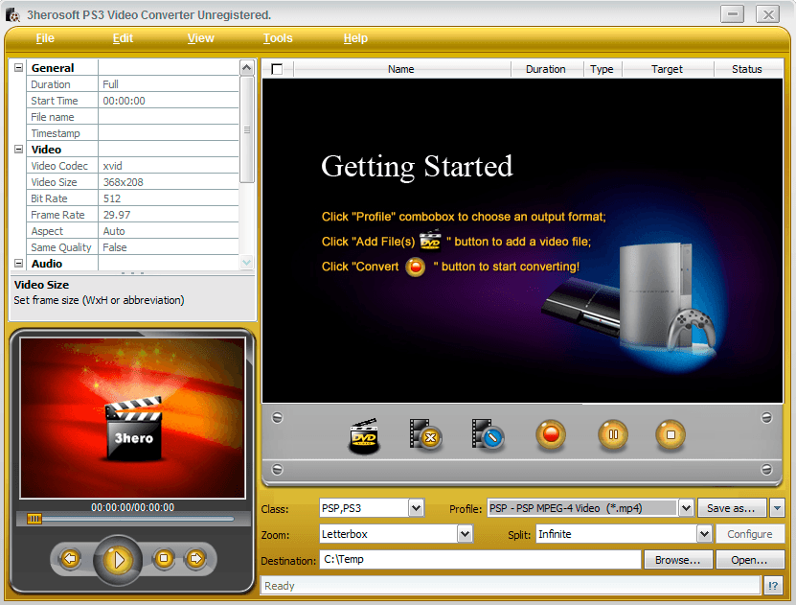Open the Tools menu
This screenshot has height=605, width=796.
tap(277, 38)
